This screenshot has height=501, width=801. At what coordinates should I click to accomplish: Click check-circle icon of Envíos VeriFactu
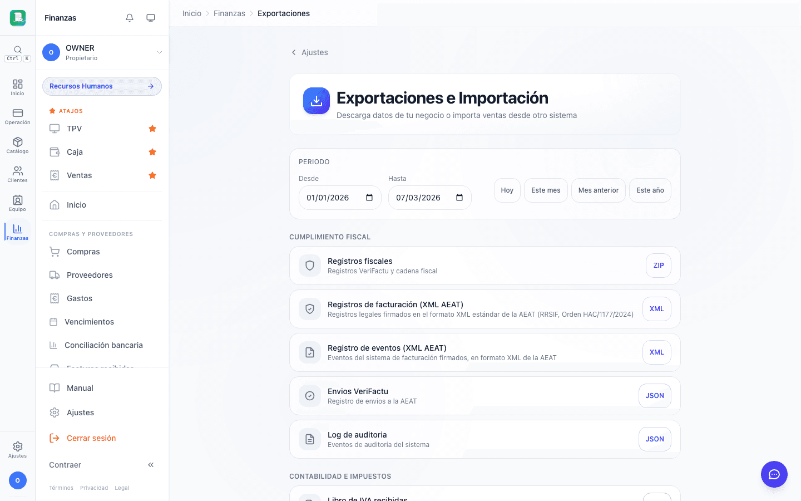(x=310, y=396)
